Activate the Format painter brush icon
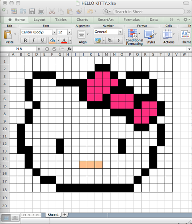Image resolution: width=192 pixels, height=224 pixels. pos(79,11)
